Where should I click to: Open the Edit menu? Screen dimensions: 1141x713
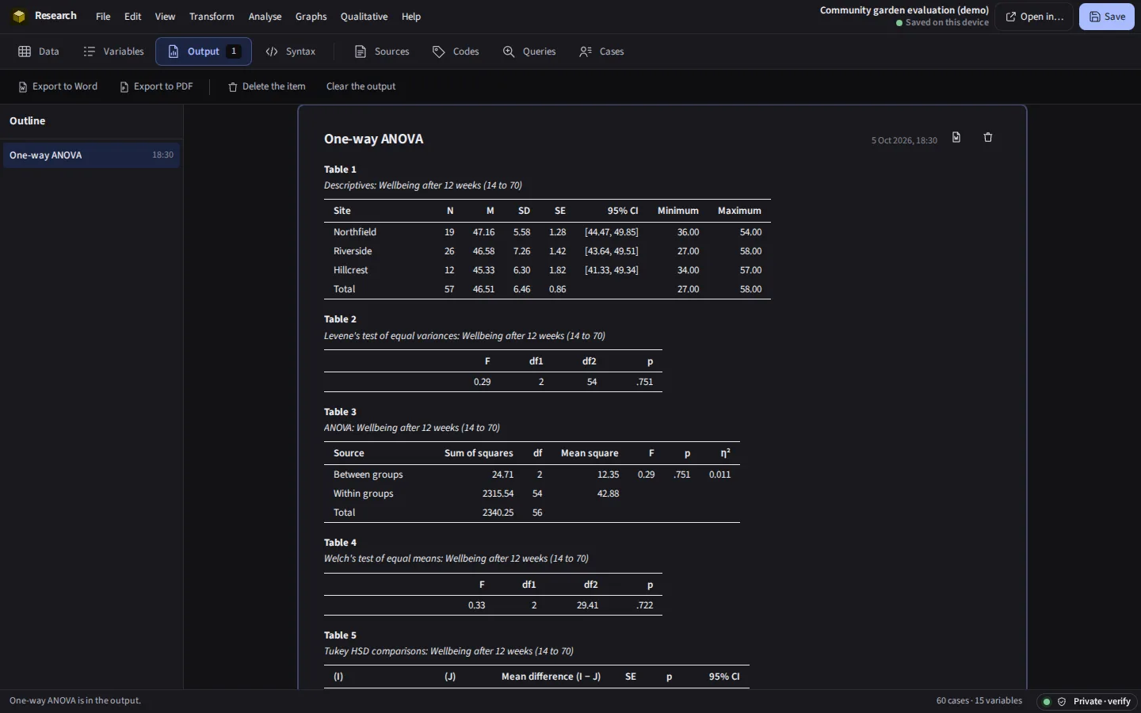[x=133, y=17]
